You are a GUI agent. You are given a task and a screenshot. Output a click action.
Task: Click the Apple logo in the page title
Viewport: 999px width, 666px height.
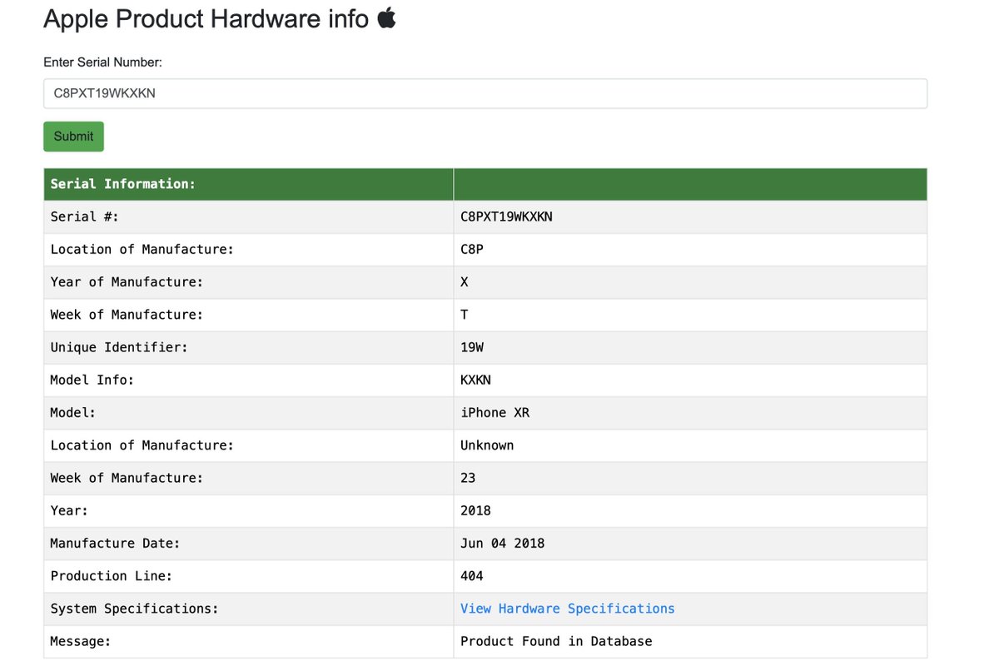coord(386,17)
